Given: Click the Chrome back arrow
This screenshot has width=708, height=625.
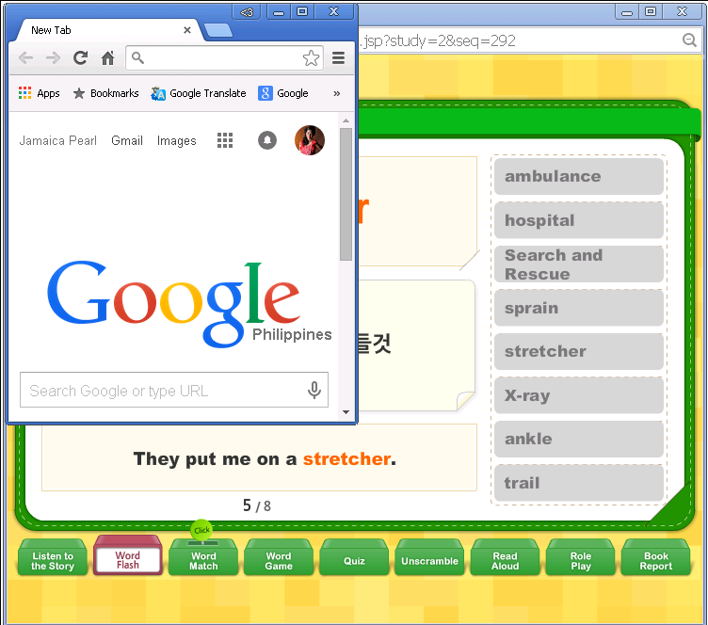Looking at the screenshot, I should coord(25,57).
